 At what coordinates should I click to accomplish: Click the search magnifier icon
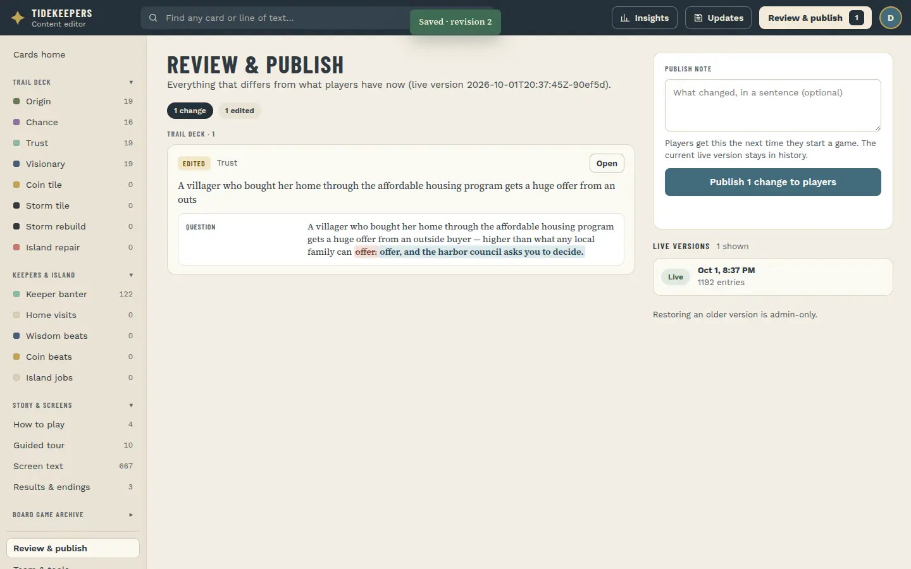point(153,18)
